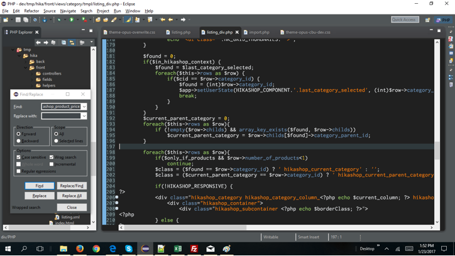The height and width of the screenshot is (256, 455).
Task: Open Replace with history dropdown
Action: (84, 116)
